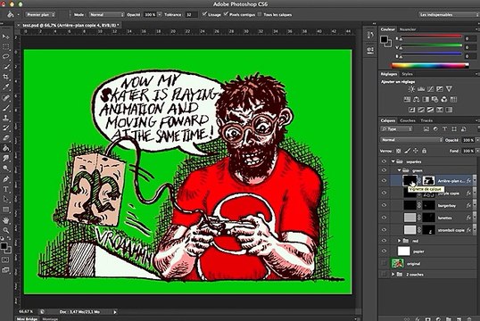Add a Photo Filter adjustment

pyautogui.click(x=434, y=99)
